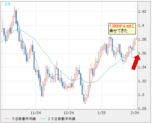Image resolution: width=152 pixels, height=124 pixels.
Task: Click the 2/24 date axis label
Action: pyautogui.click(x=135, y=113)
